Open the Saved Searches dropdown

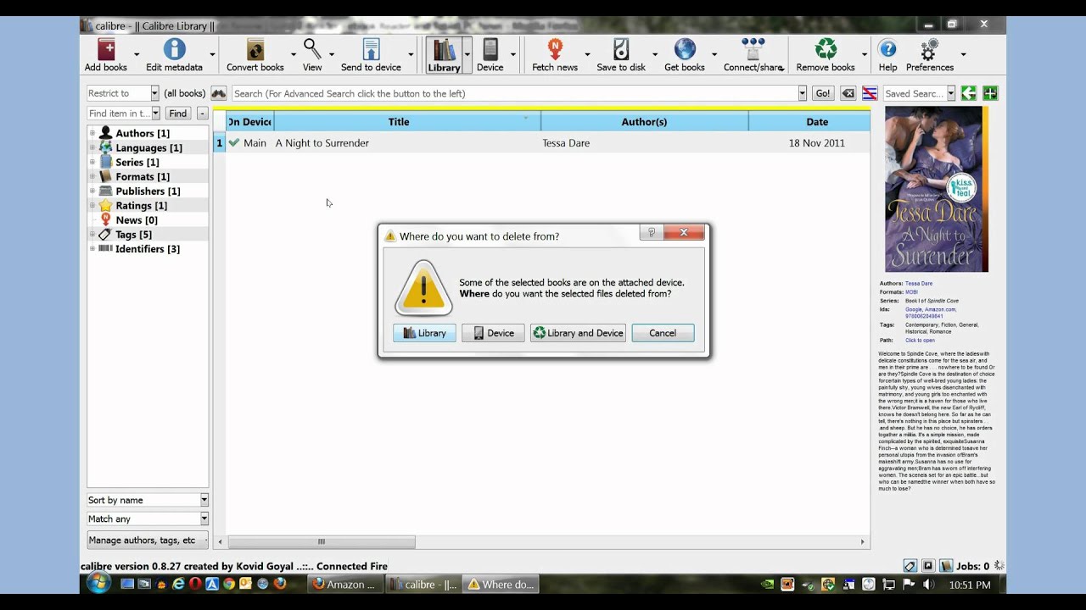(x=950, y=93)
